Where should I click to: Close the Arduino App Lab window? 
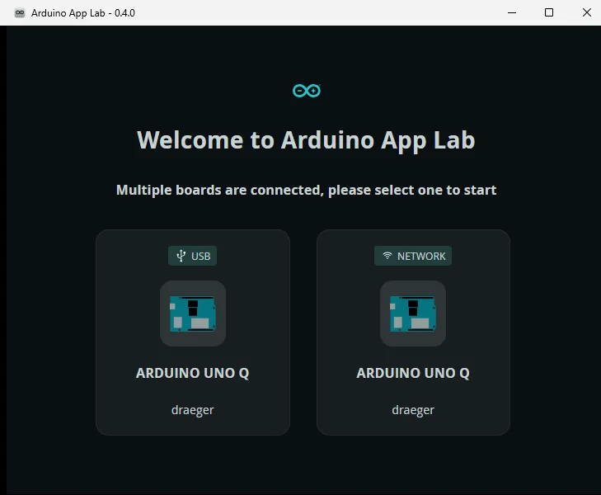tap(586, 12)
